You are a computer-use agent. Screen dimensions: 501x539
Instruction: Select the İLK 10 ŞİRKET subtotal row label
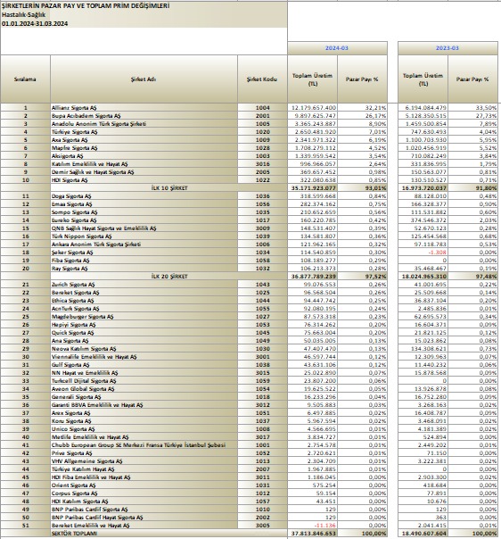pos(169,188)
